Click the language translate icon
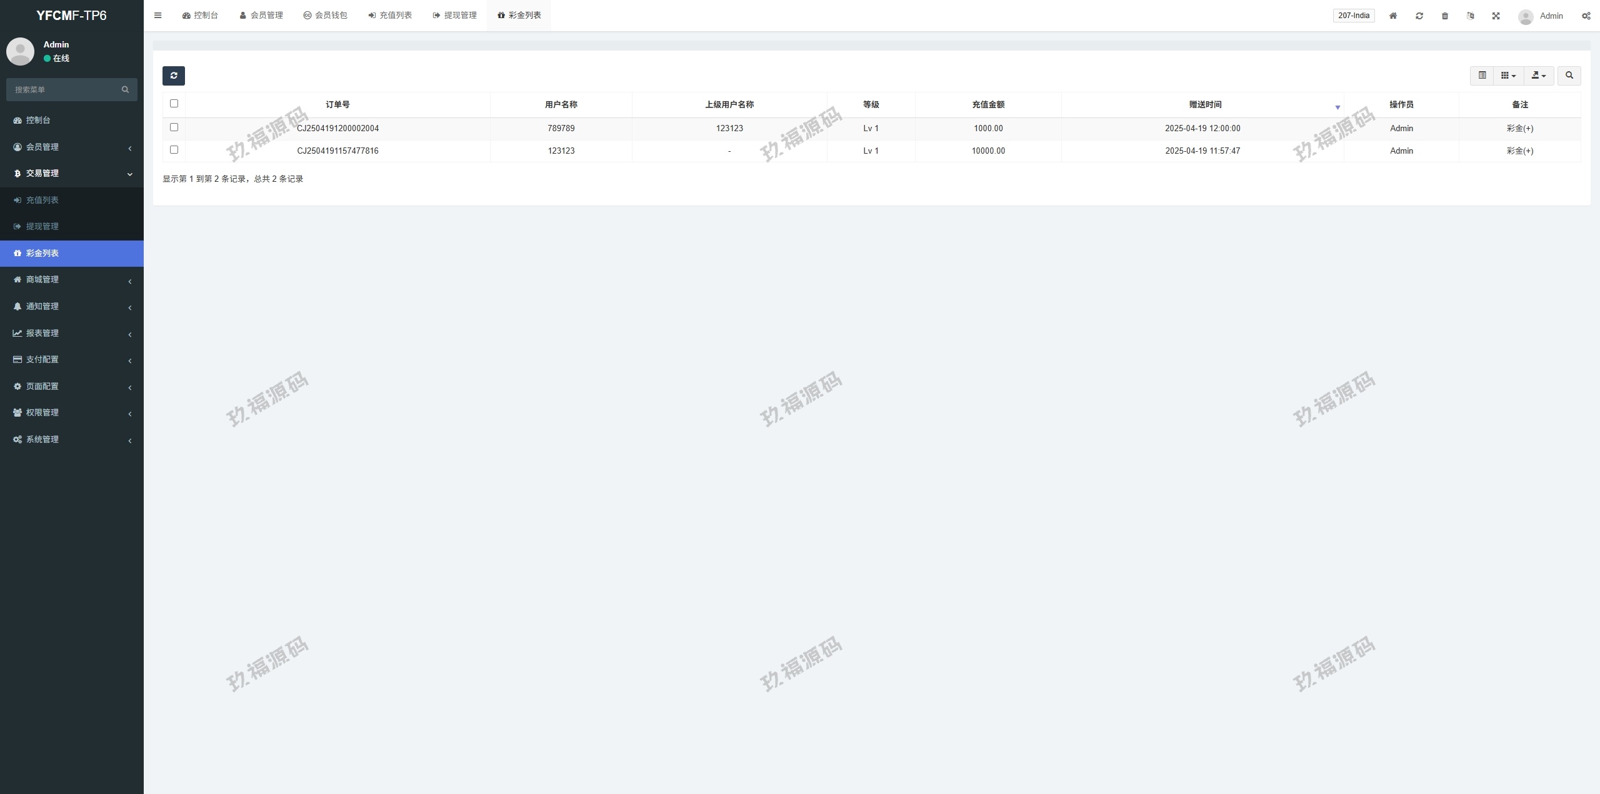The width and height of the screenshot is (1600, 794). pos(1470,16)
